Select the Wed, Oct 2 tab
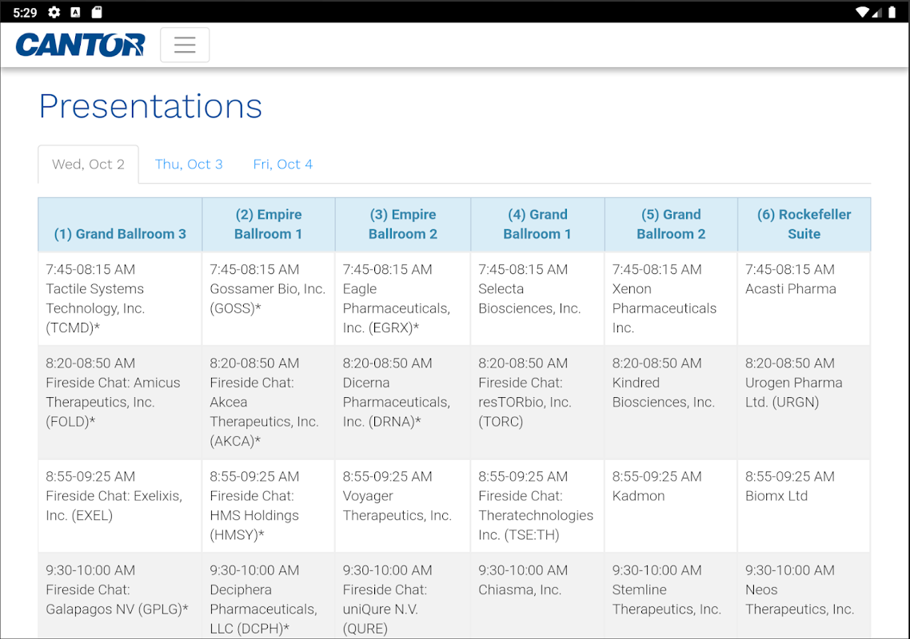The width and height of the screenshot is (910, 639). click(x=88, y=164)
